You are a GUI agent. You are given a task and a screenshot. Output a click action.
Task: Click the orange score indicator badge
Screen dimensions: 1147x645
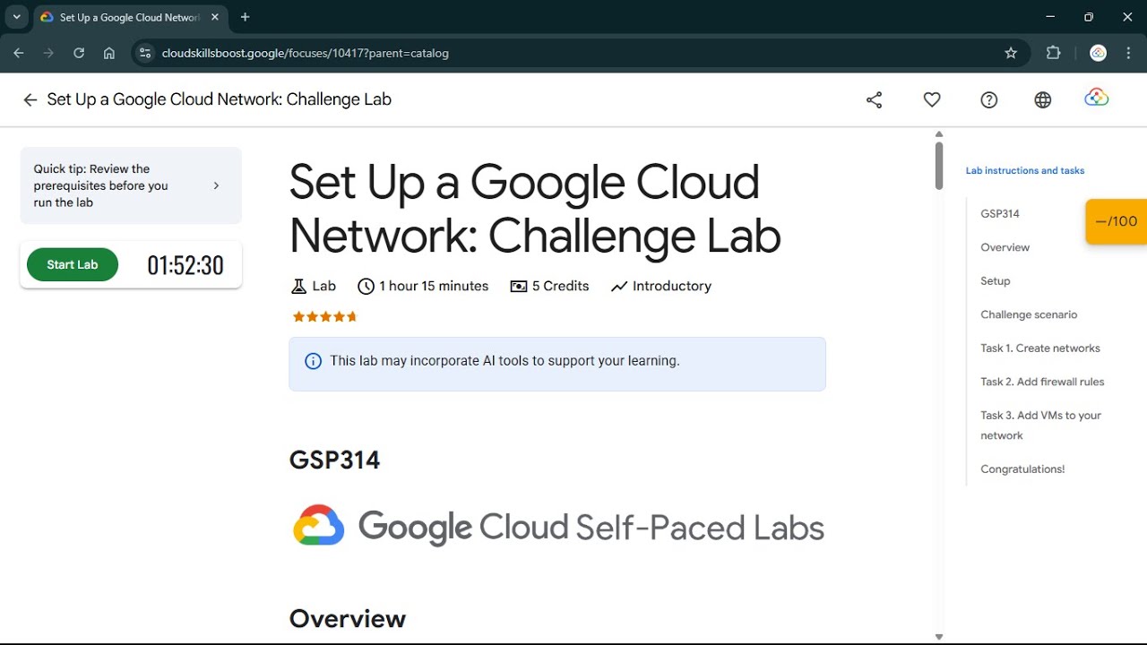click(x=1116, y=221)
